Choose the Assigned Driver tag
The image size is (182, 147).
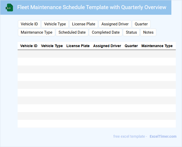click(x=115, y=24)
